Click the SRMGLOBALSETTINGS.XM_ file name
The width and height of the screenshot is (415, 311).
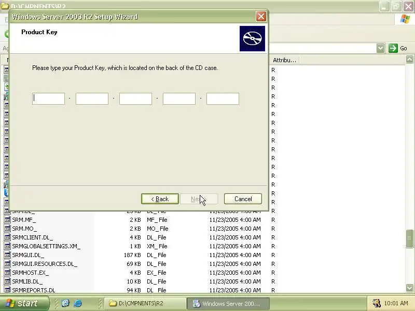pos(46,246)
